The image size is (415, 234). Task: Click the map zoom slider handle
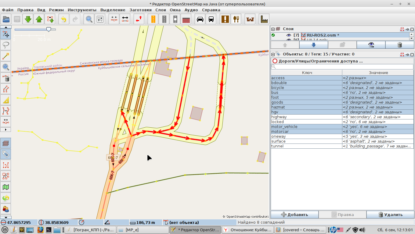pyautogui.click(x=49, y=29)
